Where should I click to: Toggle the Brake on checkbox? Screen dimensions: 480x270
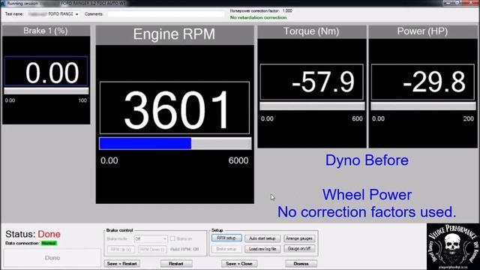click(x=172, y=238)
